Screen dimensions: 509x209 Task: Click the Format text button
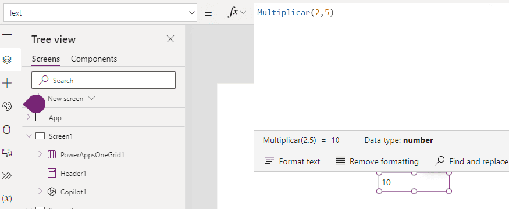pos(292,161)
